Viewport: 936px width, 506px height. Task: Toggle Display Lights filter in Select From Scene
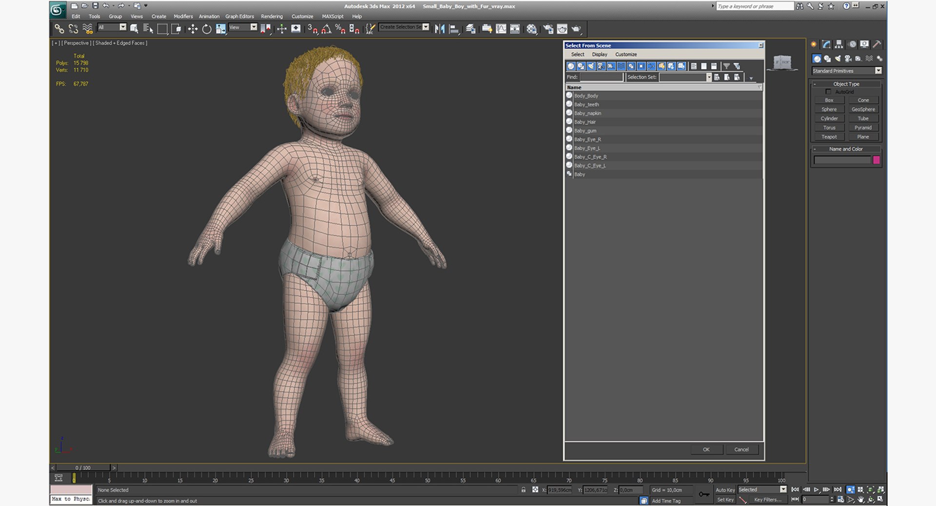(591, 66)
